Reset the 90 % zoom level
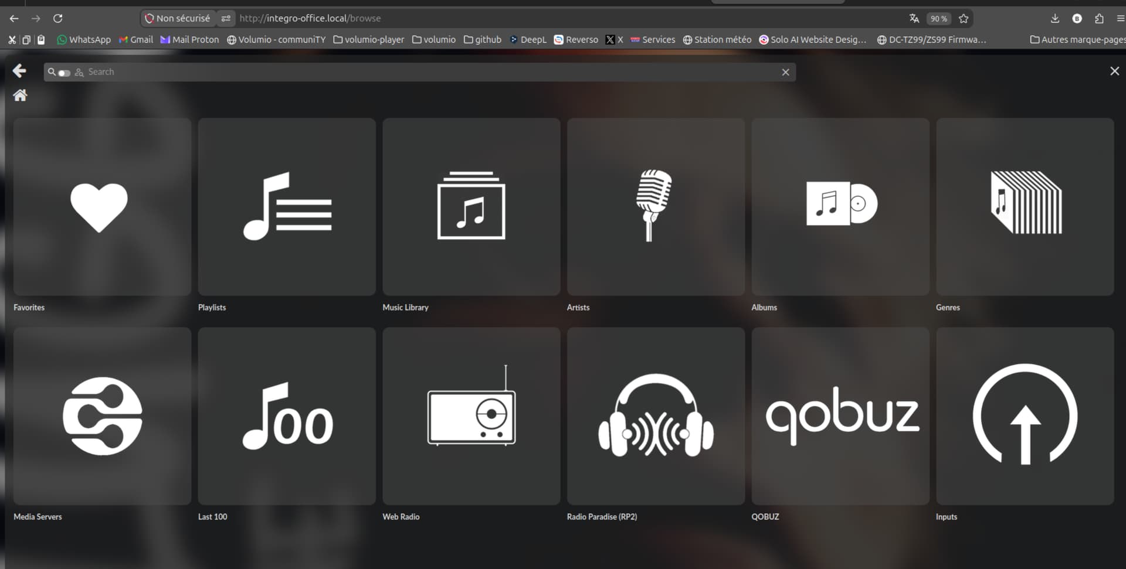The image size is (1126, 569). (938, 19)
